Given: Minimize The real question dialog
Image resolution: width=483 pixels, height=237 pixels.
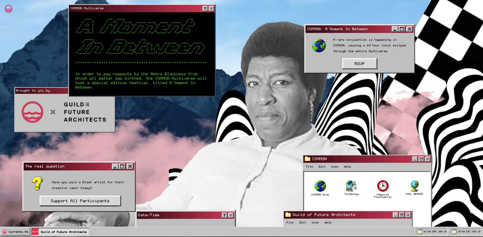Looking at the screenshot, I should (115, 166).
